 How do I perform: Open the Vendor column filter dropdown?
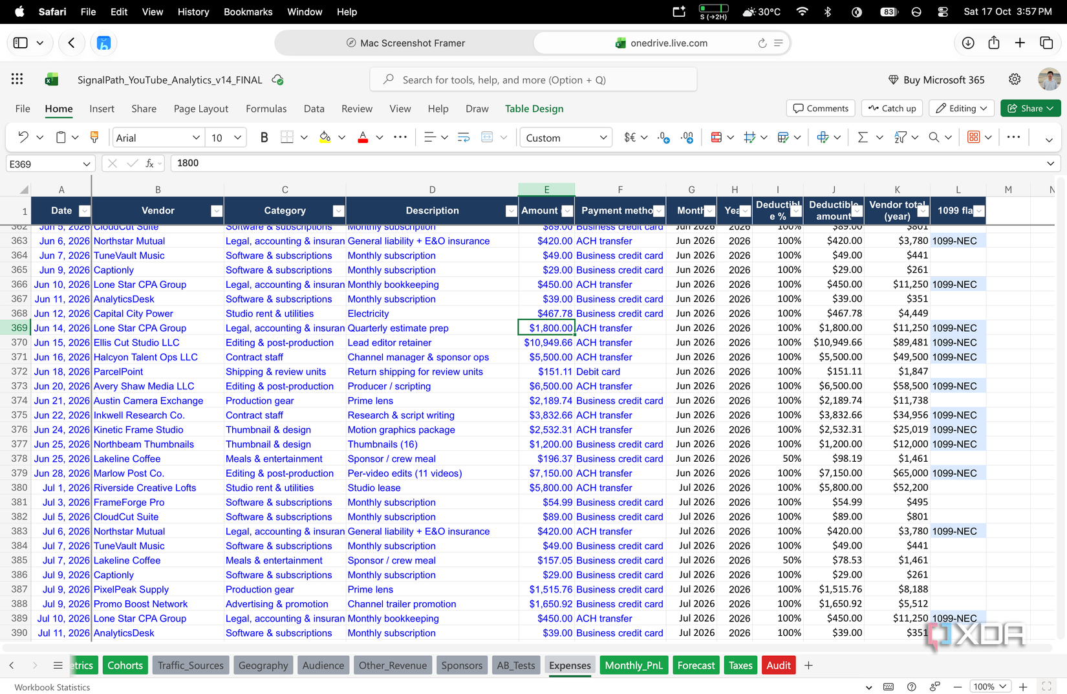(x=217, y=211)
